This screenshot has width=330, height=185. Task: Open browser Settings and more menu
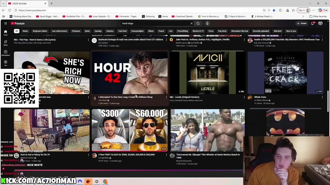coord(313,10)
